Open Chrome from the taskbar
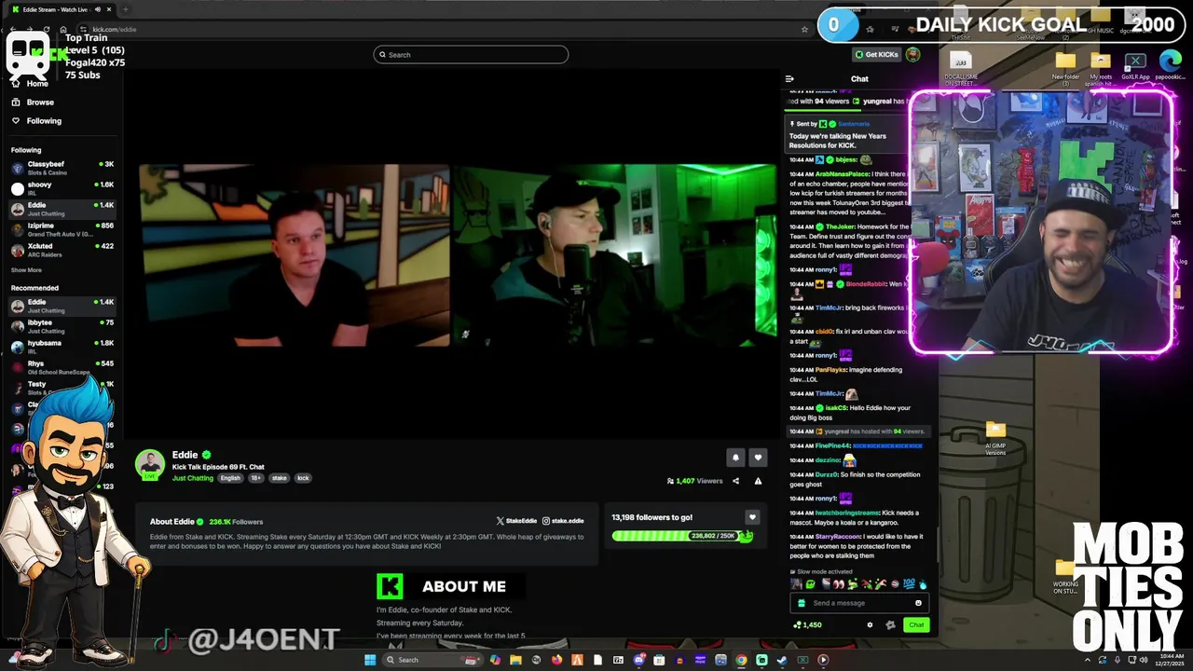The width and height of the screenshot is (1193, 671). point(741,660)
